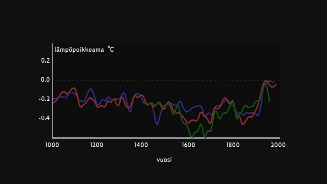Click the blue line's deep dip near 1470
Viewport: 327px width, 184px height.
[x=157, y=124]
